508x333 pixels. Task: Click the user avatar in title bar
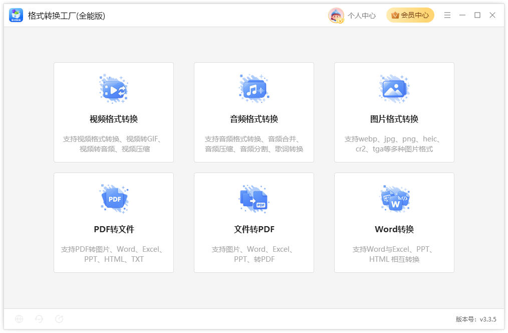[x=336, y=15]
